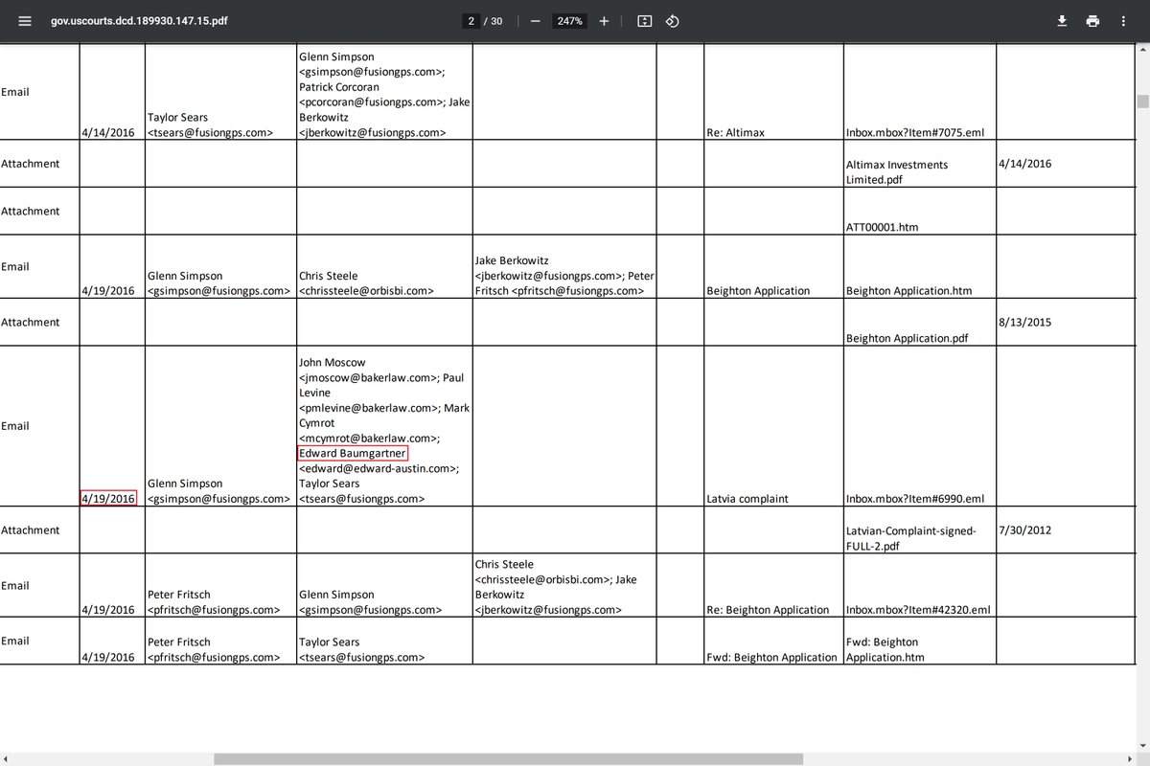Rotate the document counterclockwise
1150x766 pixels.
(673, 21)
